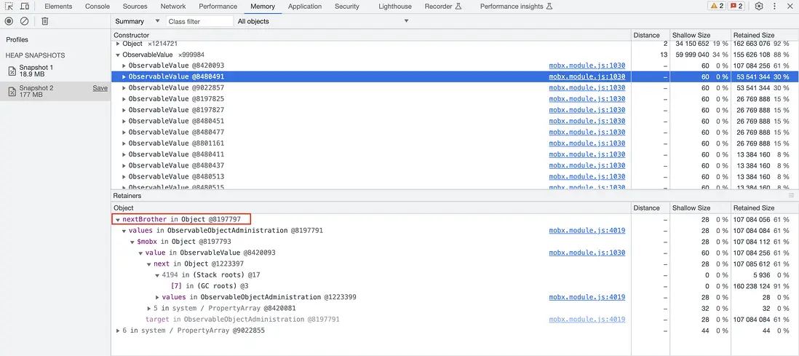
Task: Sort by Constructor column header
Action: pyautogui.click(x=371, y=35)
